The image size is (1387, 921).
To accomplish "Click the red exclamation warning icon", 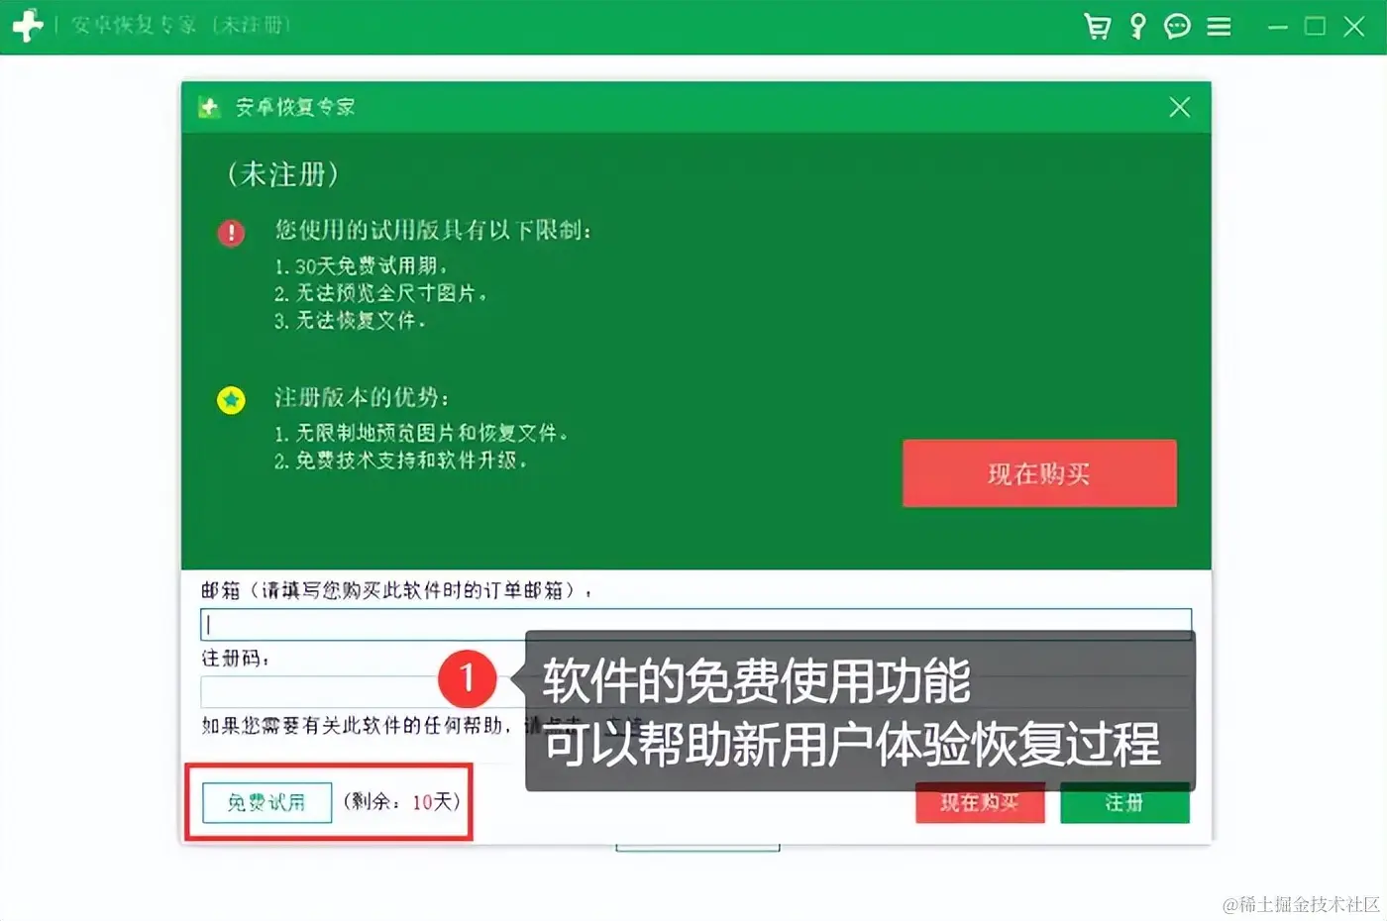I will (231, 233).
